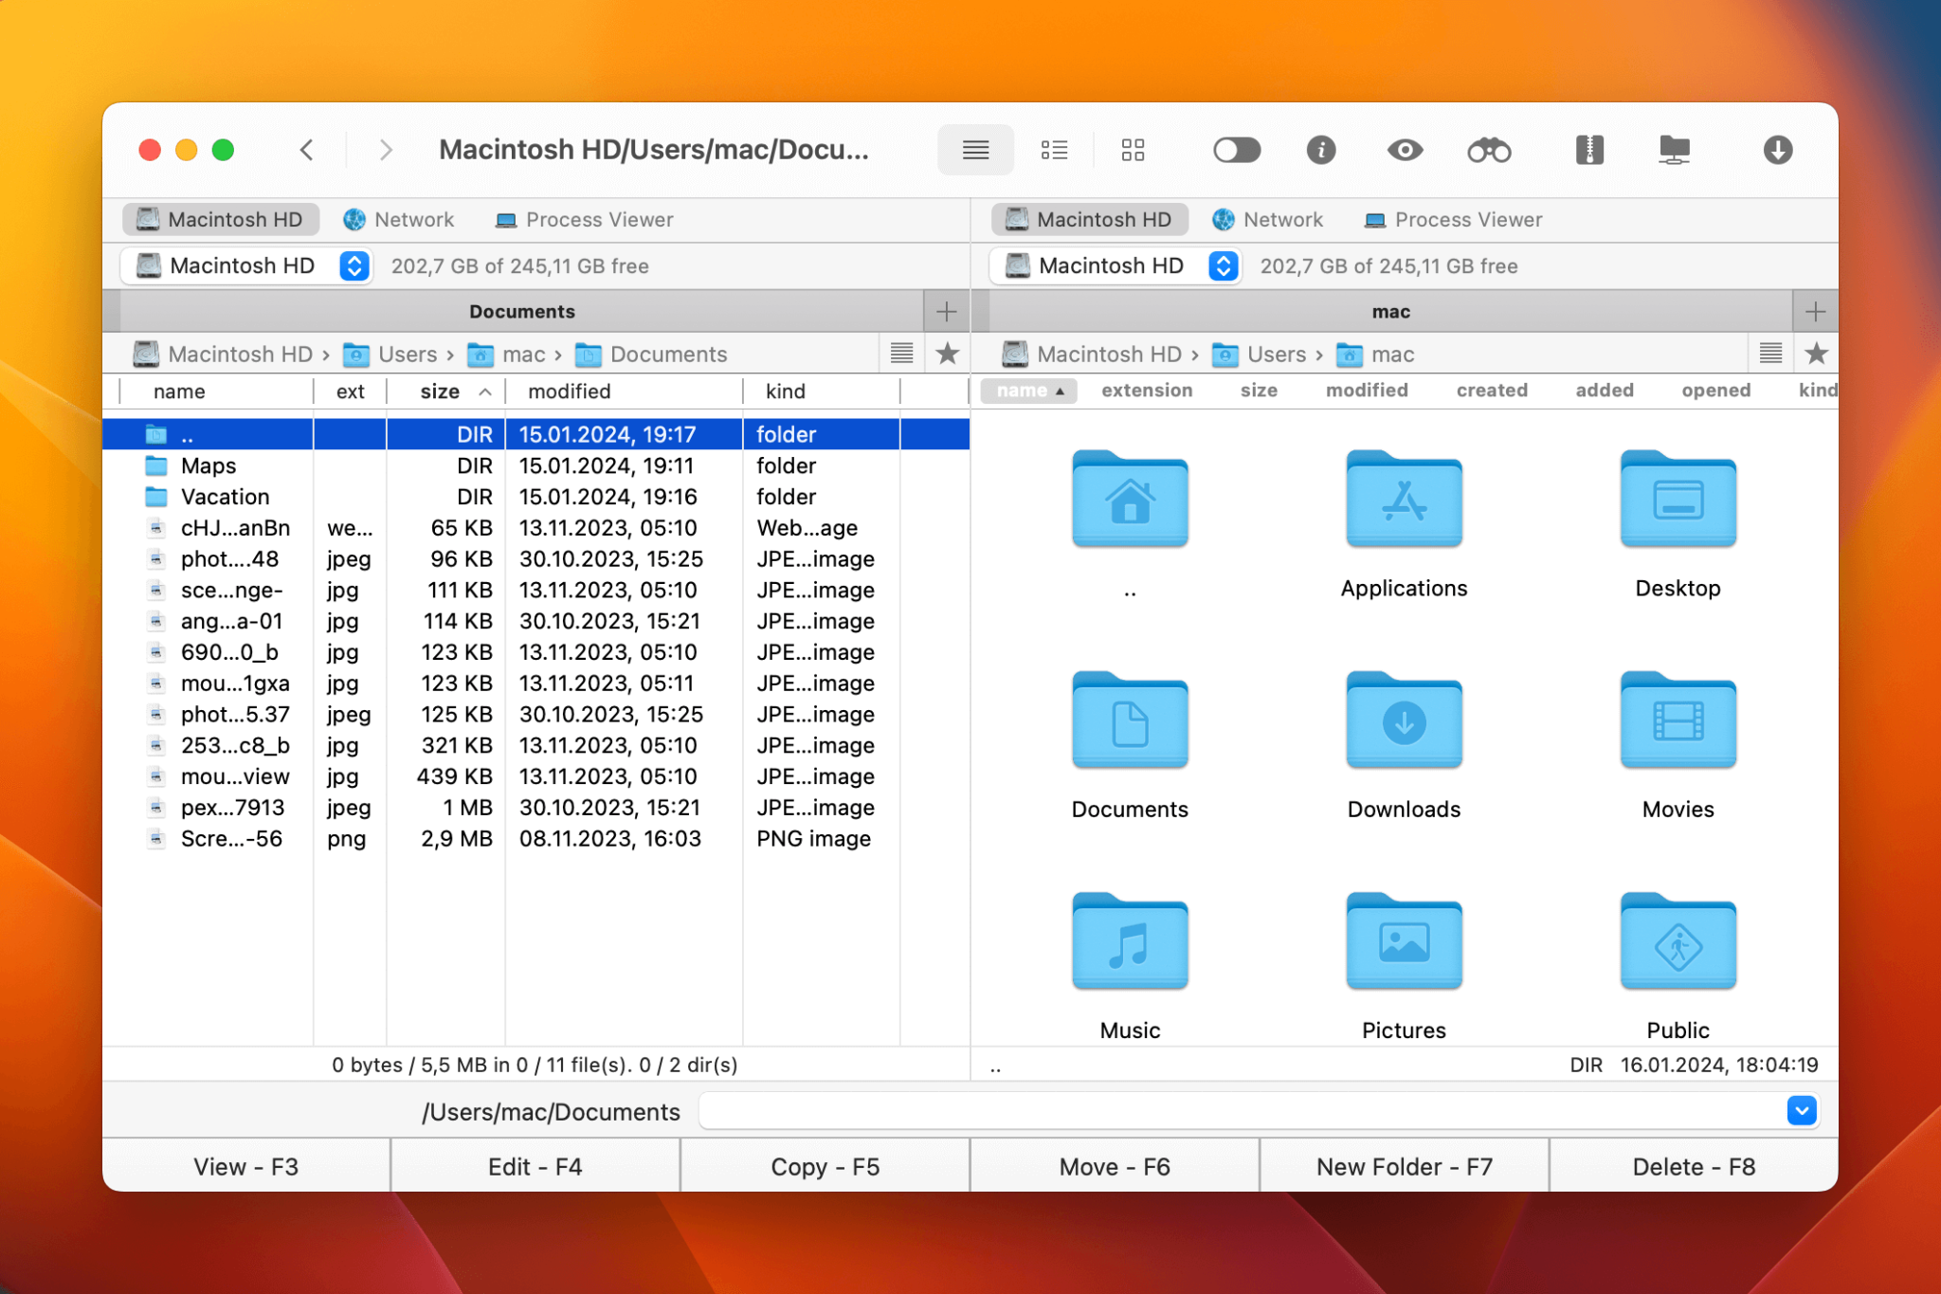Toggle the theme switch in the toolbar
The width and height of the screenshot is (1941, 1294).
pyautogui.click(x=1237, y=150)
